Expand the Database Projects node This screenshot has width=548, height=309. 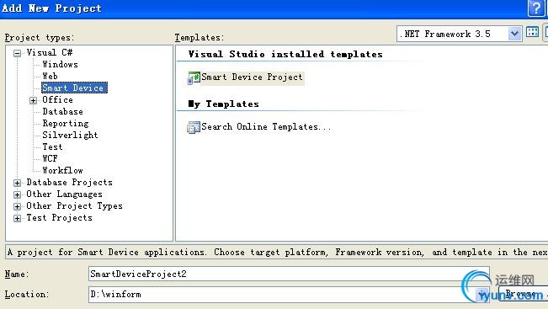point(17,183)
